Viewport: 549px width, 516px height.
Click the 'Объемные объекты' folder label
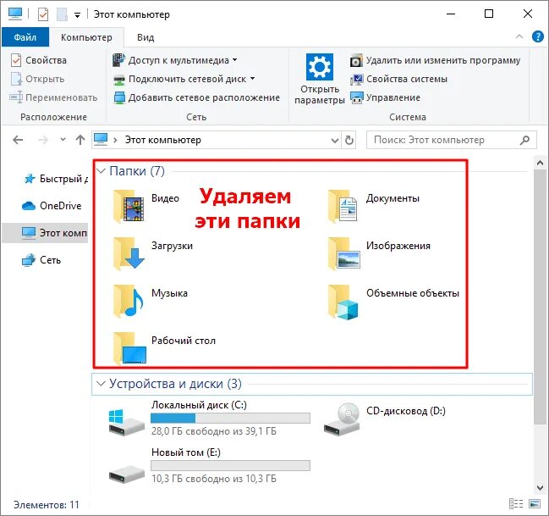413,293
